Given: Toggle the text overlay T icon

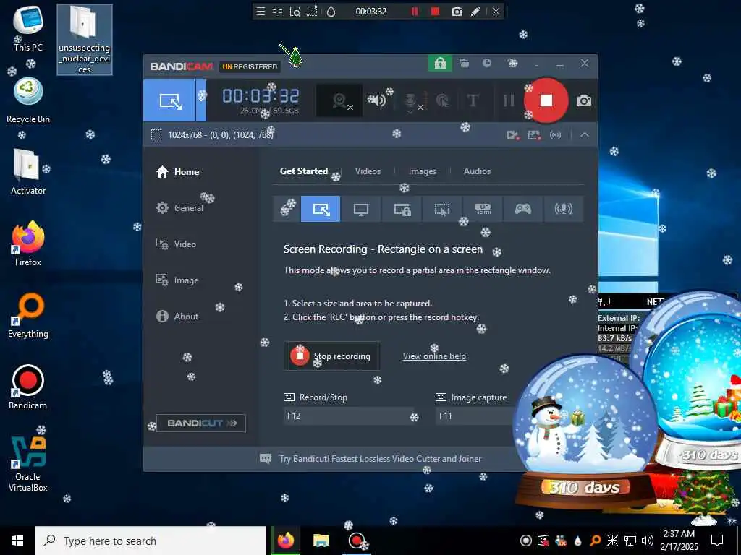Looking at the screenshot, I should coord(473,100).
